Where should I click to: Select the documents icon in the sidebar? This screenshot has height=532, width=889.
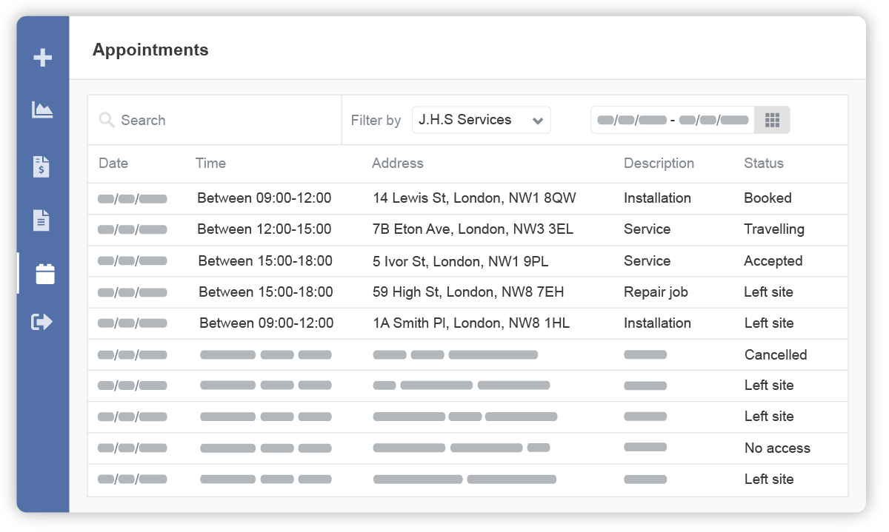(43, 220)
